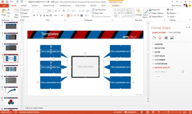Toggle the NOTES pane from the status bar
This screenshot has height=114, width=192.
coord(118,112)
